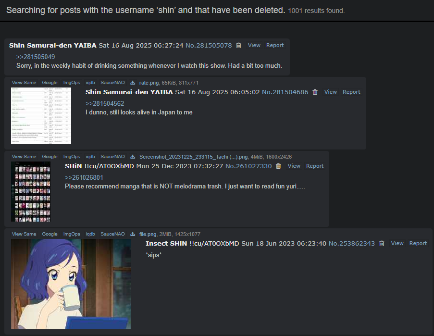The width and height of the screenshot is (434, 336).
Task: Open quoted post >>281505049
Action: coord(36,57)
